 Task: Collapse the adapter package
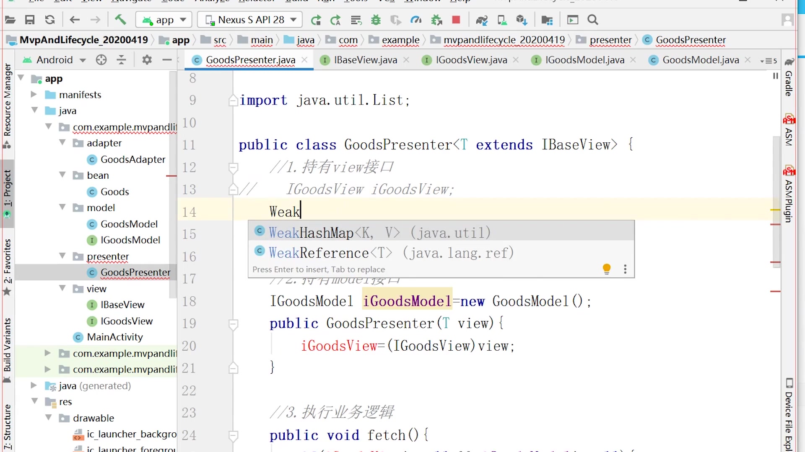click(62, 143)
